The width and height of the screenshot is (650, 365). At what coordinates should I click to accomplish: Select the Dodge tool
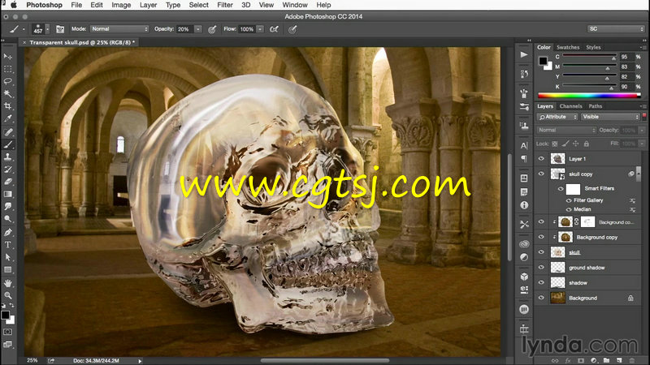coord(8,219)
